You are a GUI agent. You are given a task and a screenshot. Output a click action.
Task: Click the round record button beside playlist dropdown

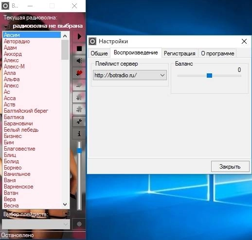tap(79, 224)
